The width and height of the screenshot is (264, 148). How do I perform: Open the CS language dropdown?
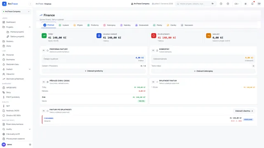tap(237, 4)
